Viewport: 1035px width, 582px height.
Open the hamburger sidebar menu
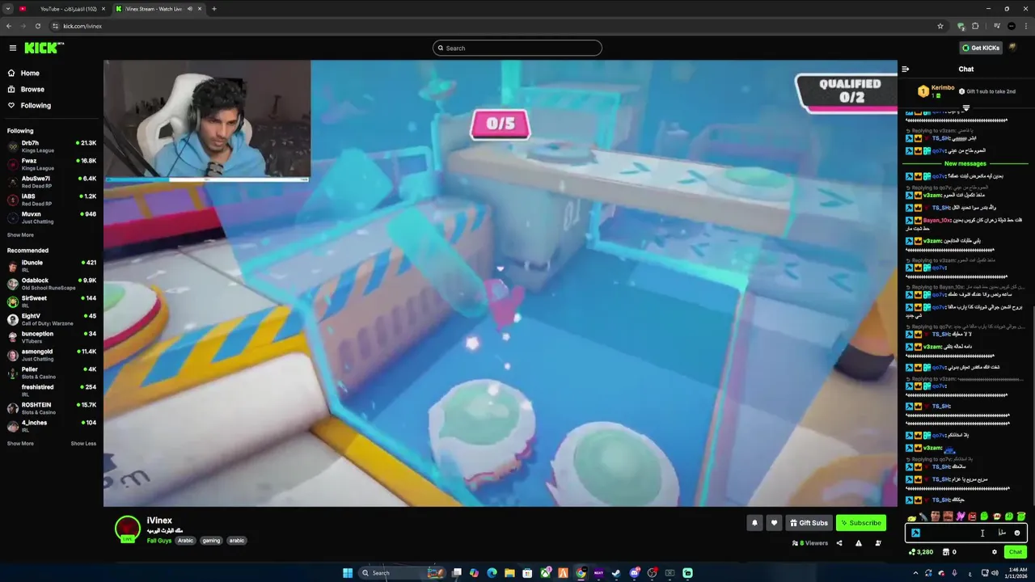tap(12, 48)
